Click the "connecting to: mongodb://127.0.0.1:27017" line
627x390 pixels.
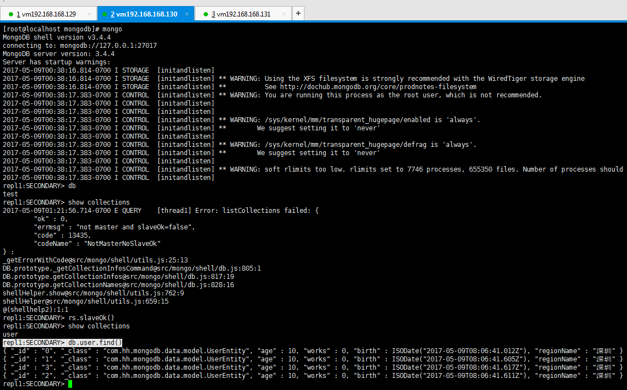(80, 46)
